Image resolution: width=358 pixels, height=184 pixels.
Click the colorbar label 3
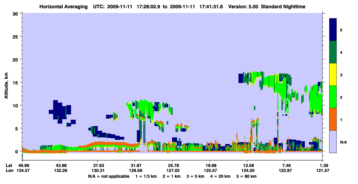(341, 75)
